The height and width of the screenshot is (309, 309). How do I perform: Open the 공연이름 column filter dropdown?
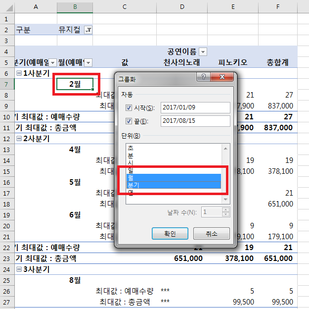[203, 52]
